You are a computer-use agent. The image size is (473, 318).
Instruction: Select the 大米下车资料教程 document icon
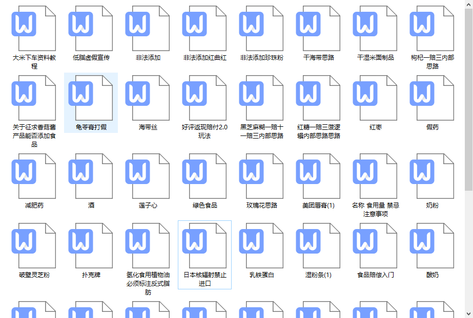[x=34, y=28]
